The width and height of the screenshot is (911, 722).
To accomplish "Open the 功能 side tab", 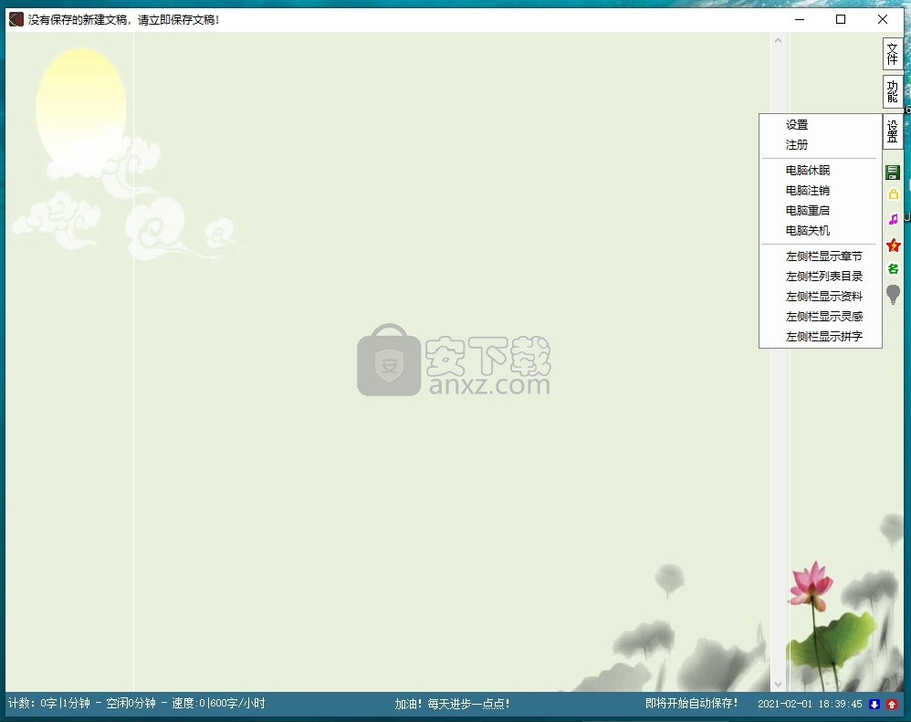I will (x=892, y=91).
